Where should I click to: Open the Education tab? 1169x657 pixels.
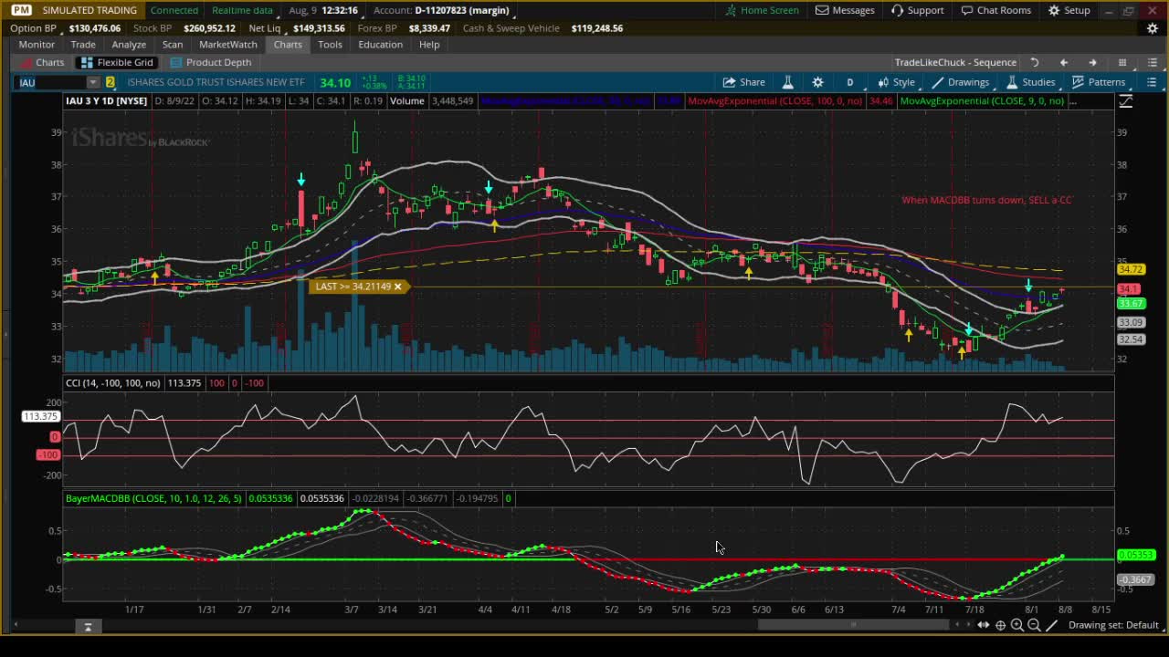tap(380, 44)
